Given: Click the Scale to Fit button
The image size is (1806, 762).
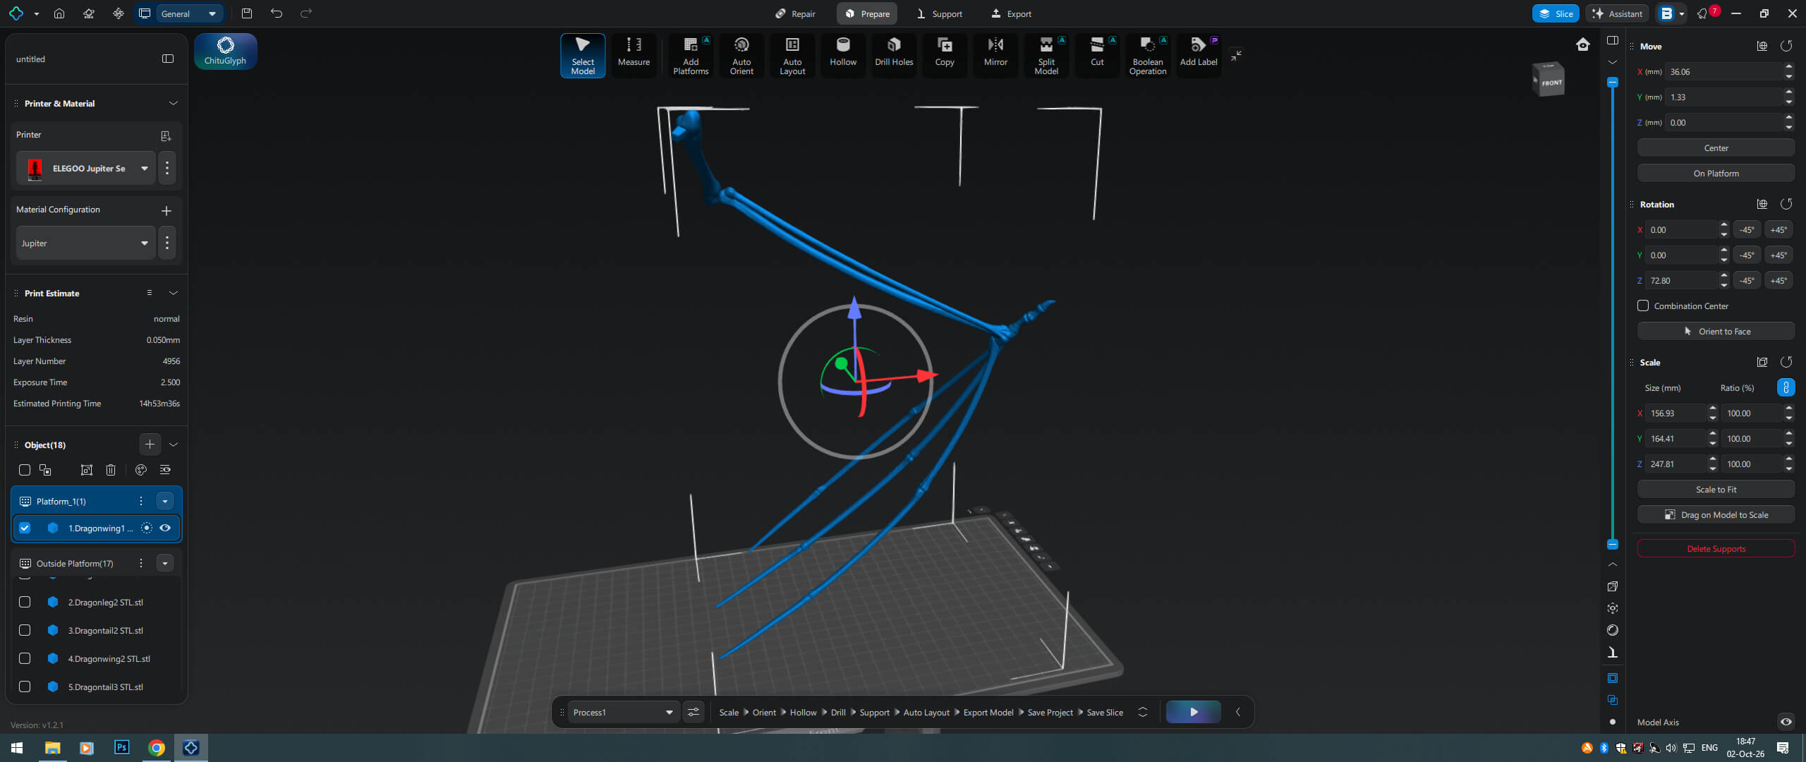Looking at the screenshot, I should coord(1716,489).
